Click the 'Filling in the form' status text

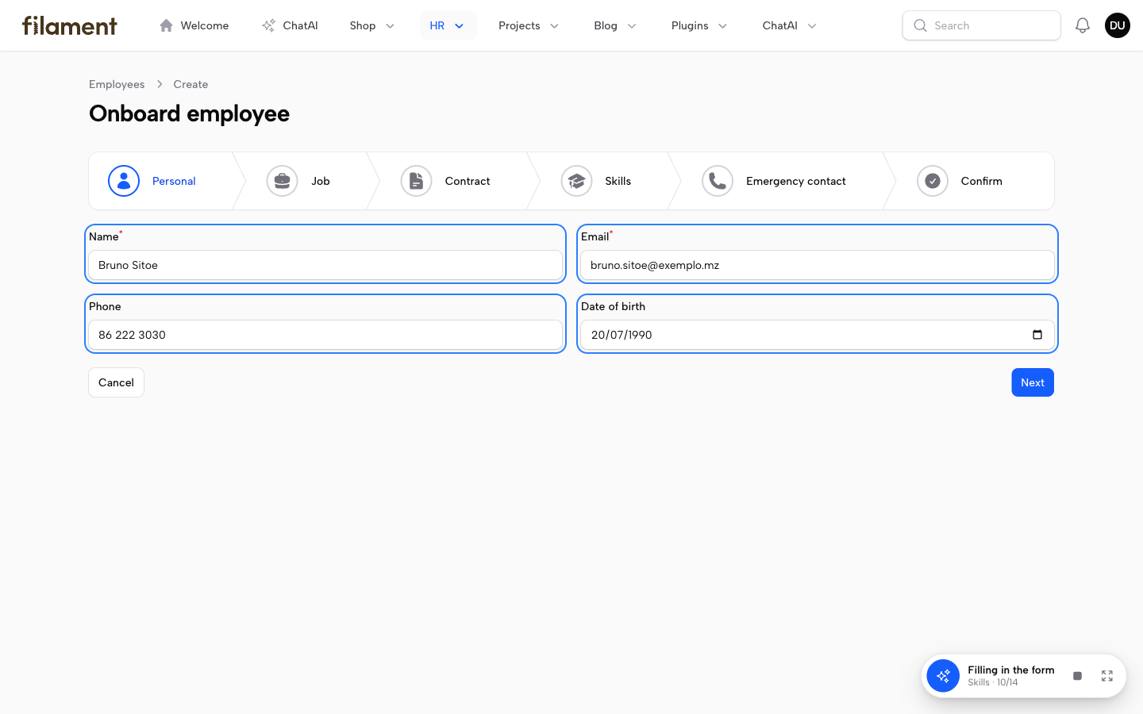click(1011, 670)
